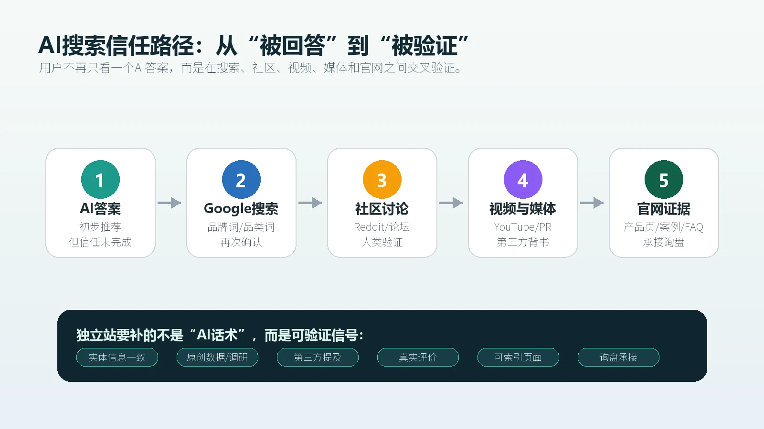This screenshot has height=429, width=764.
Task: Click the '实体信息一致' pill tag
Action: [117, 357]
